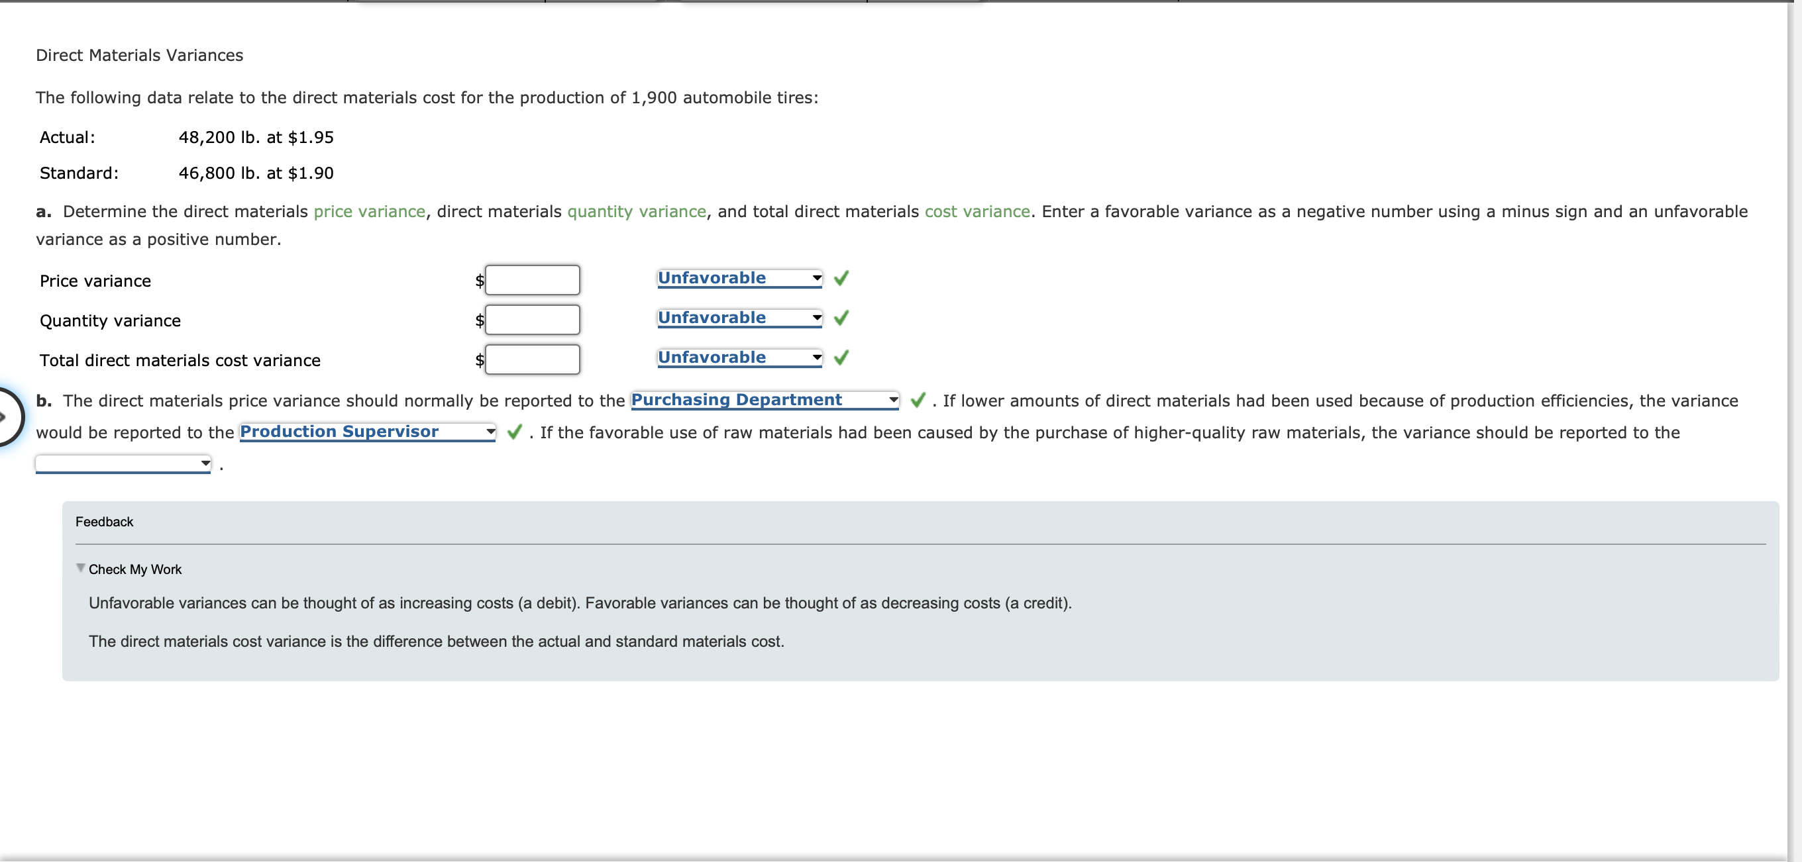Click the cost variance glossary link

coord(977,212)
